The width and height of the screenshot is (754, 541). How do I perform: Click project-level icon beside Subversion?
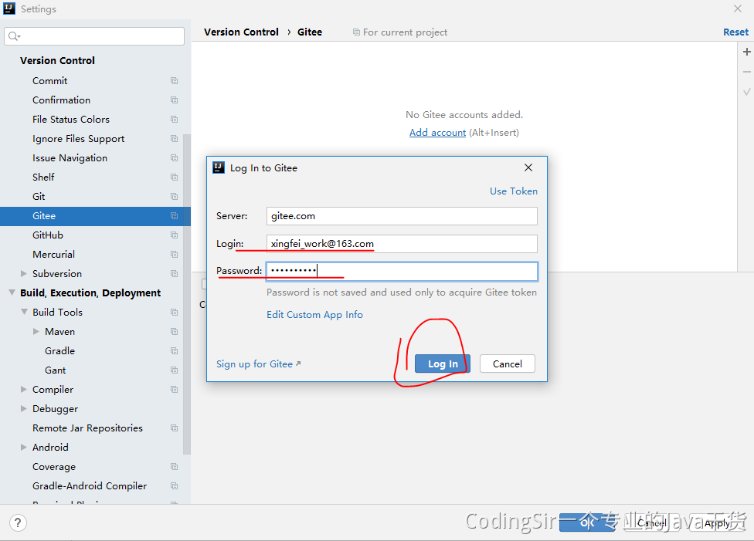[x=174, y=274]
